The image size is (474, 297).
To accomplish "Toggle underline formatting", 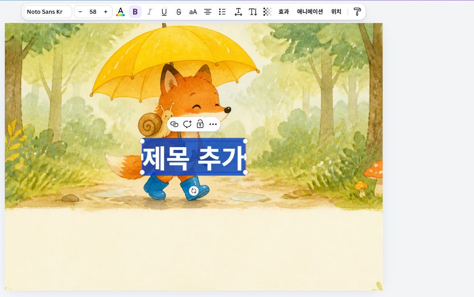I will [x=164, y=12].
